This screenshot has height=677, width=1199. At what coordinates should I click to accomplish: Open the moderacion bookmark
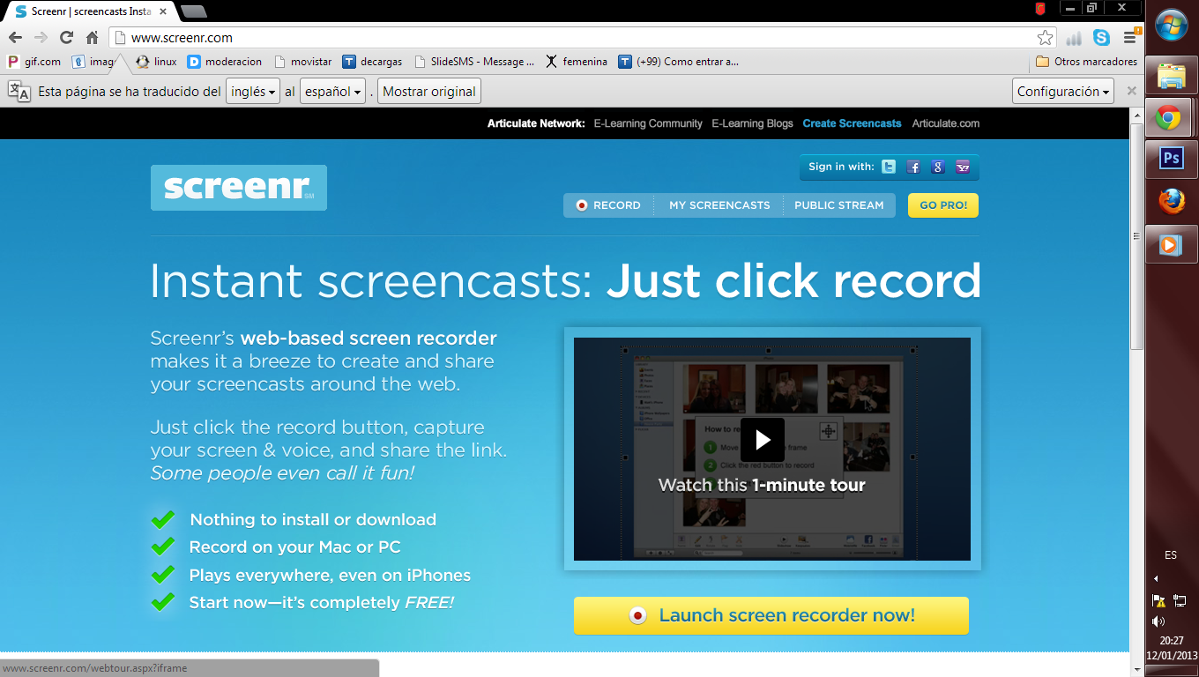coord(225,62)
